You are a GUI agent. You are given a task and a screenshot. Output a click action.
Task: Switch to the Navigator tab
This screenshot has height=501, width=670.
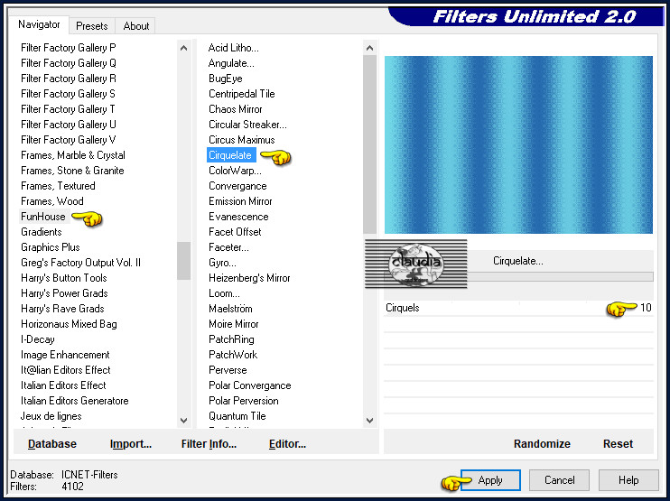click(39, 24)
